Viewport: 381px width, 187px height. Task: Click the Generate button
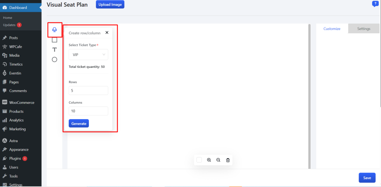[x=79, y=123]
